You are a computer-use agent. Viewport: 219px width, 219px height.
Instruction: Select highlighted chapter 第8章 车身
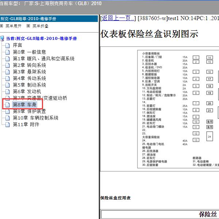(x=25, y=105)
